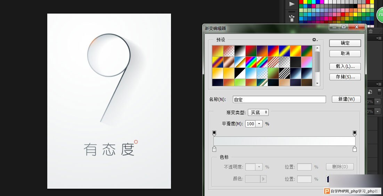Click the 平滑度 value field showing 100
This screenshot has height=196, width=383.
[250, 124]
